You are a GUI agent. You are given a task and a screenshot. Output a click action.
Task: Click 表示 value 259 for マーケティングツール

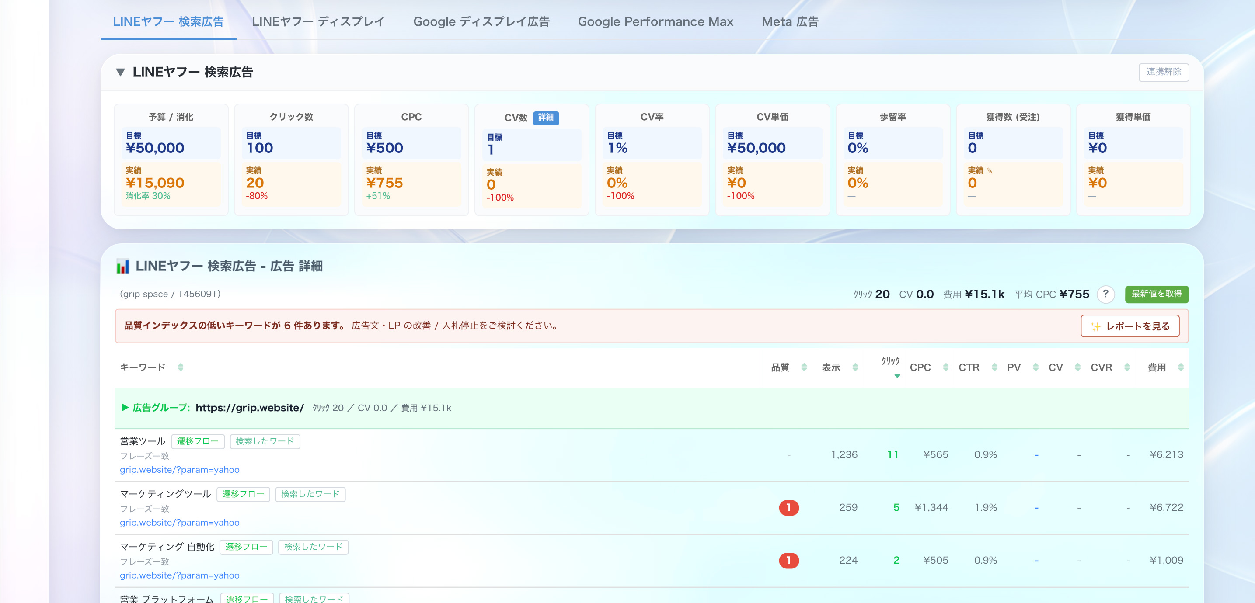tap(848, 508)
